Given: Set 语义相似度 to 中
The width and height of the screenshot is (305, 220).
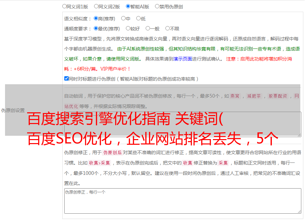Looking at the screenshot, I should coord(123,18).
